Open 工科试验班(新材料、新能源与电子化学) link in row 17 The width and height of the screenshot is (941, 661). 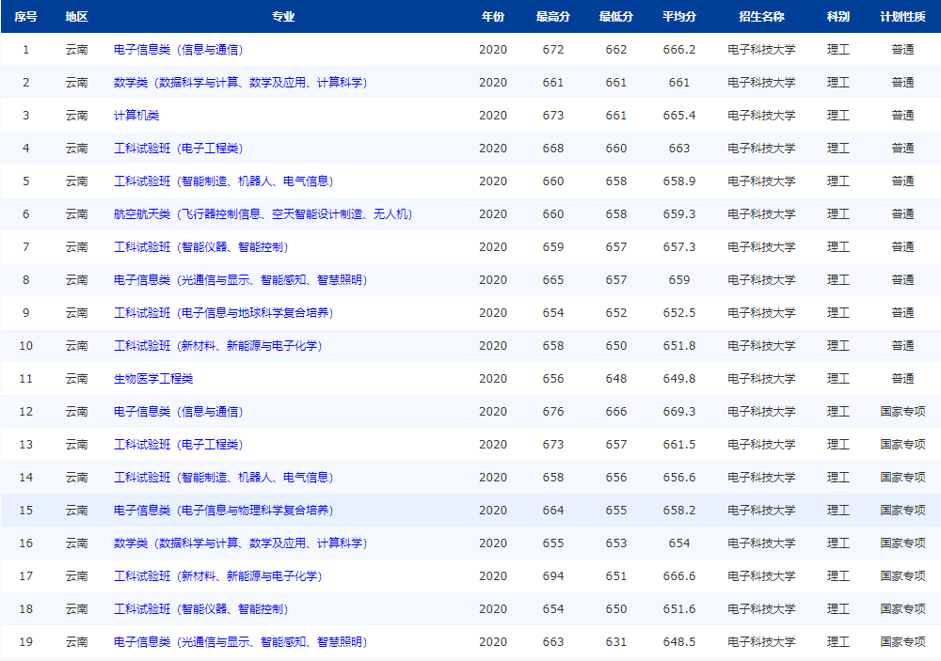[x=218, y=576]
